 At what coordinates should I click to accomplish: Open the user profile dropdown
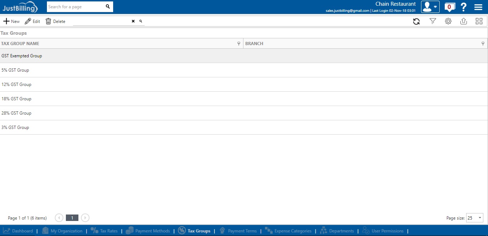coord(430,7)
